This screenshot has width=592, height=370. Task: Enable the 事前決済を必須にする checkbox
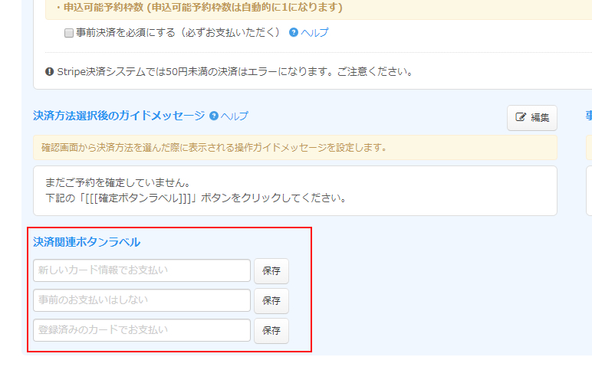[69, 33]
